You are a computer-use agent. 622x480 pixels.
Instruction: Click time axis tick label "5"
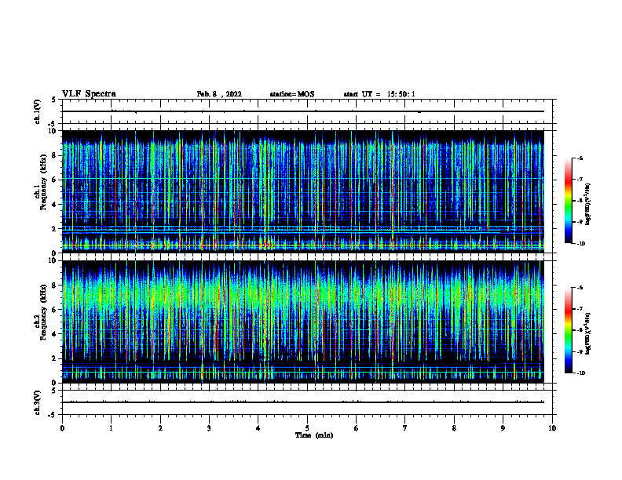(307, 428)
